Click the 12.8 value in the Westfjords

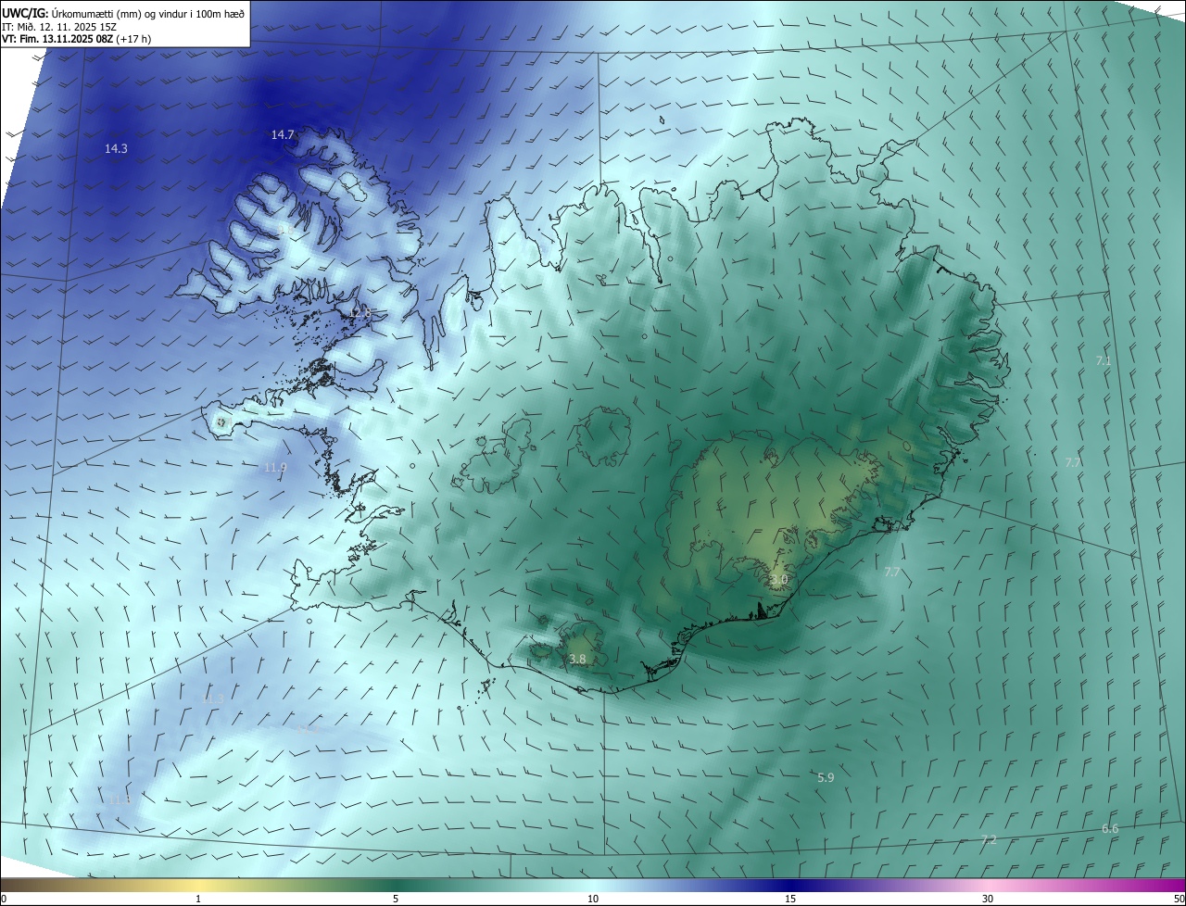click(360, 313)
